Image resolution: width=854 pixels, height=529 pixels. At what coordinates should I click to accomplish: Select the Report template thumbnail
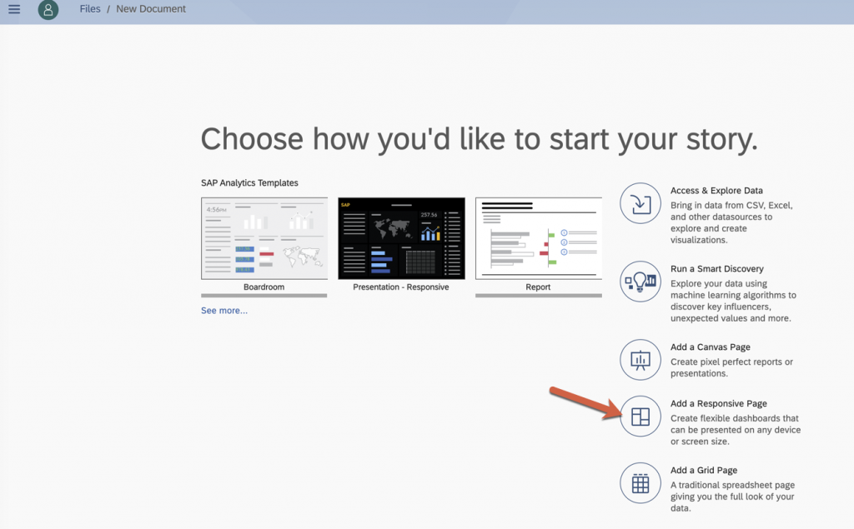pos(539,238)
